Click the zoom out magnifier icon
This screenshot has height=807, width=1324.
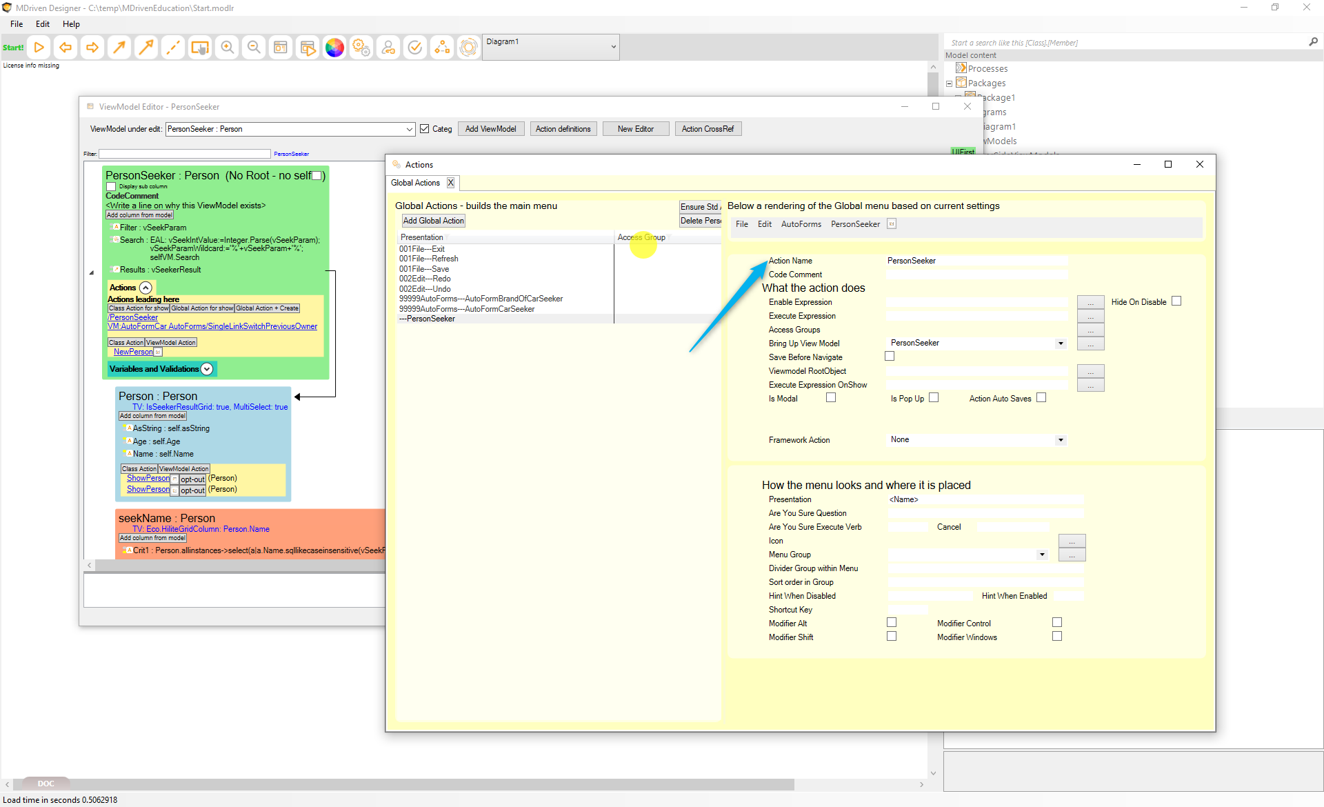254,48
